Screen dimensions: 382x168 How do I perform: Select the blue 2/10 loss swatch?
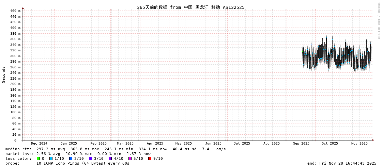pyautogui.click(x=71, y=158)
